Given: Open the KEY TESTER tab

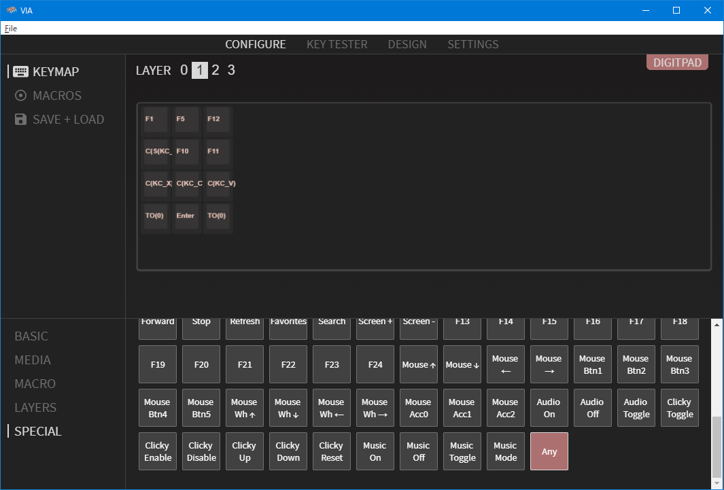Looking at the screenshot, I should [337, 44].
